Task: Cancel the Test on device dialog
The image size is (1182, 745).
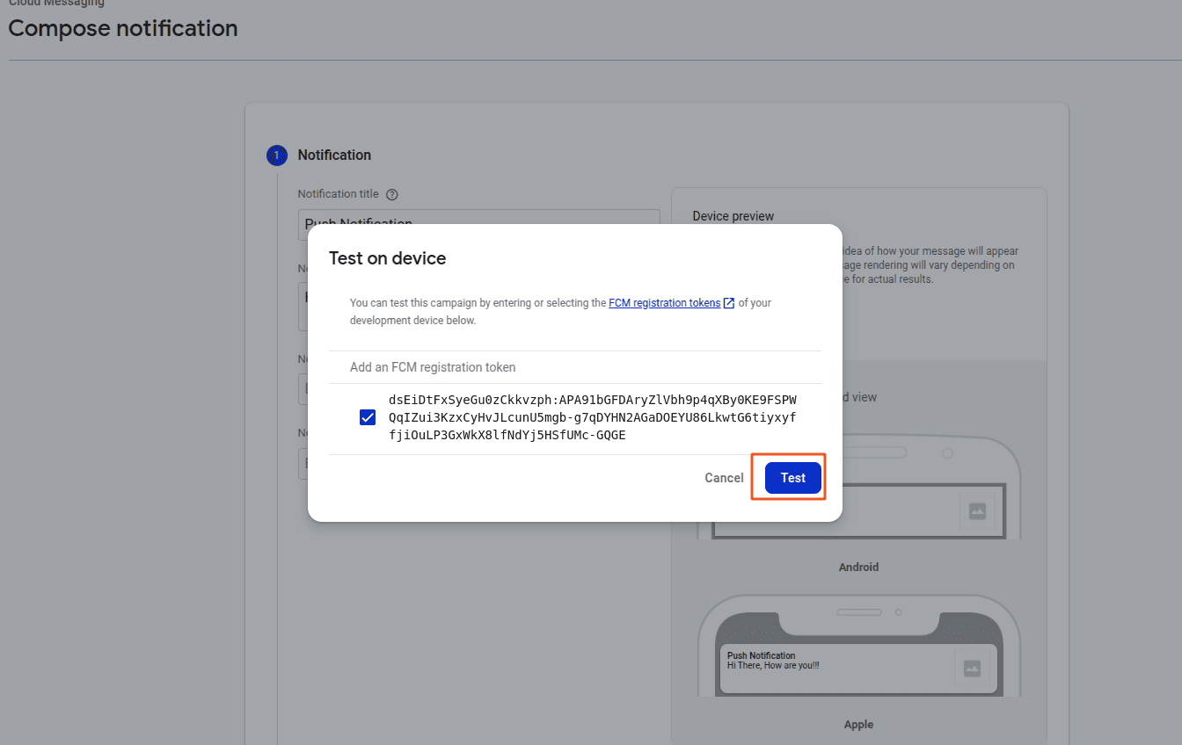Action: [x=724, y=478]
